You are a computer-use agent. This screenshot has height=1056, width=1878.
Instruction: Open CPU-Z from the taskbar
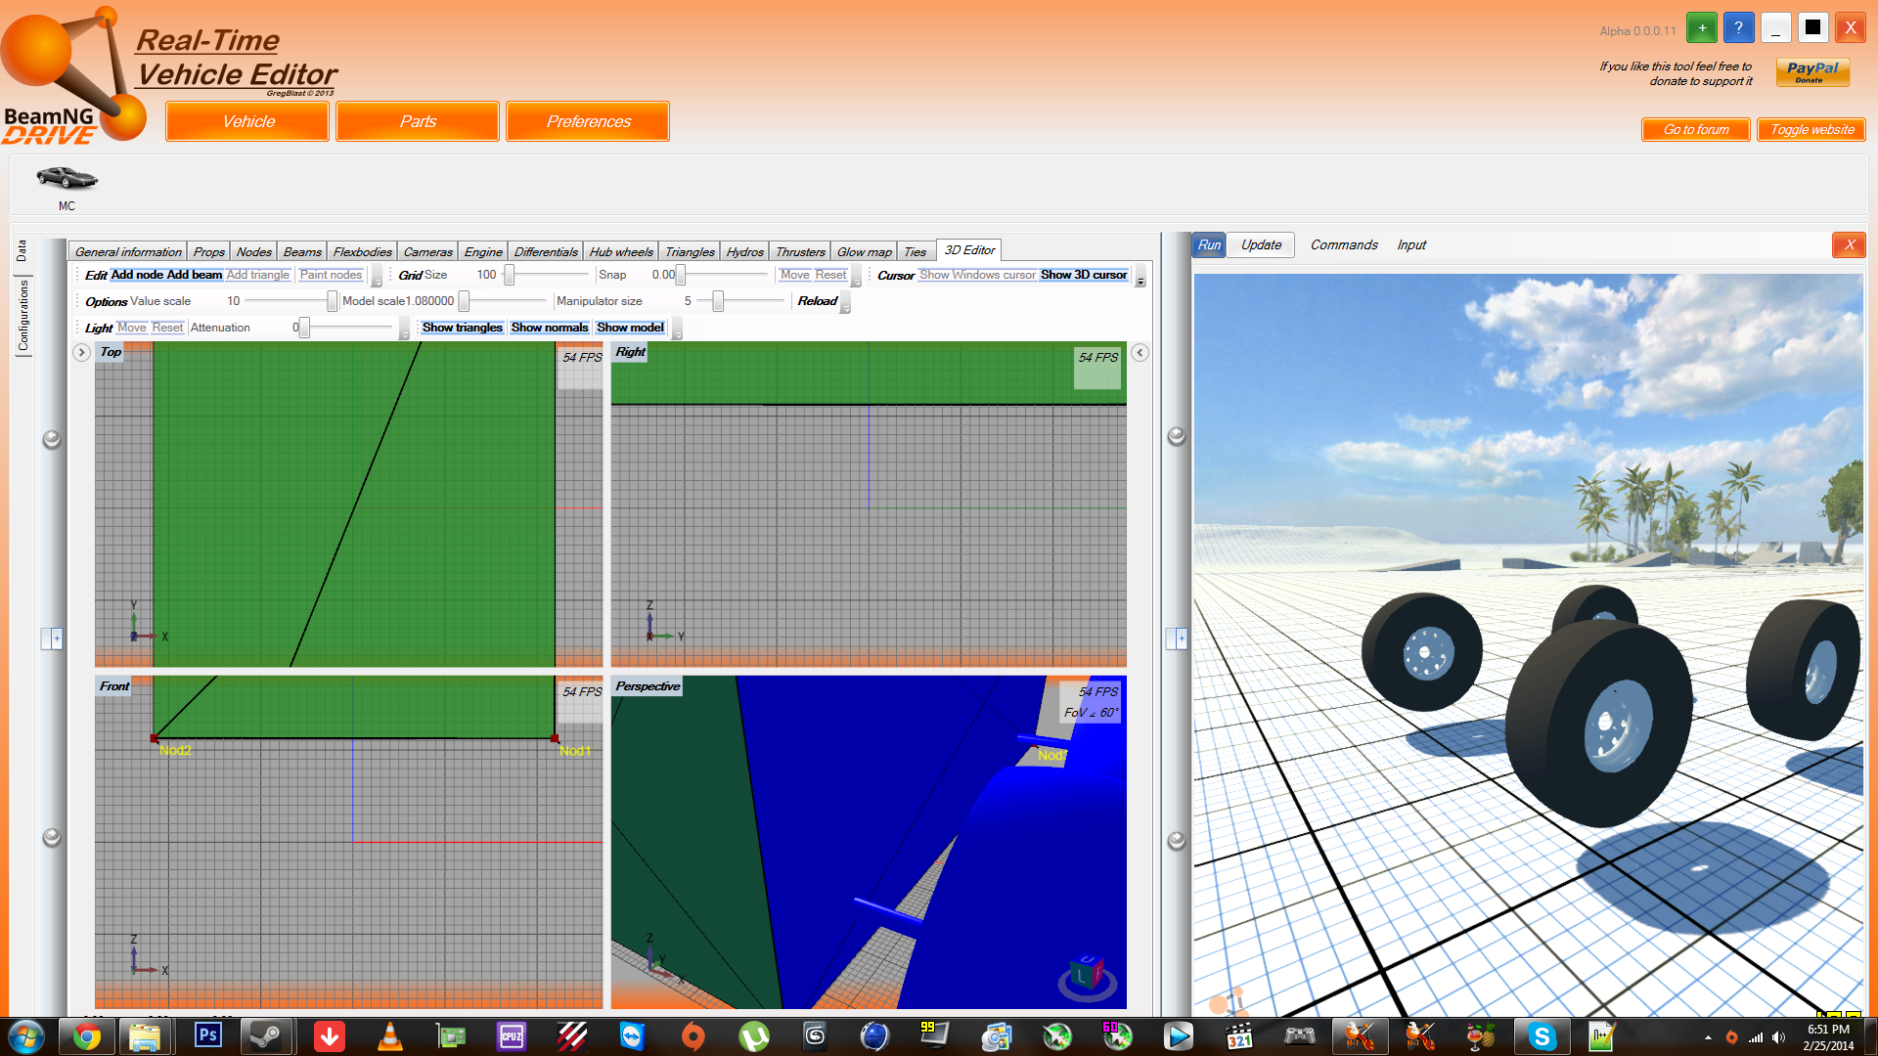(511, 1036)
